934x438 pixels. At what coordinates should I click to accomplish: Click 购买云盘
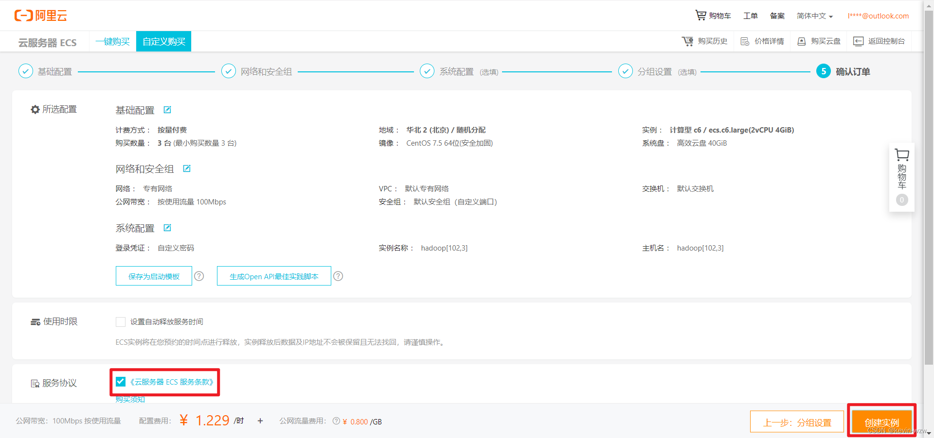819,41
